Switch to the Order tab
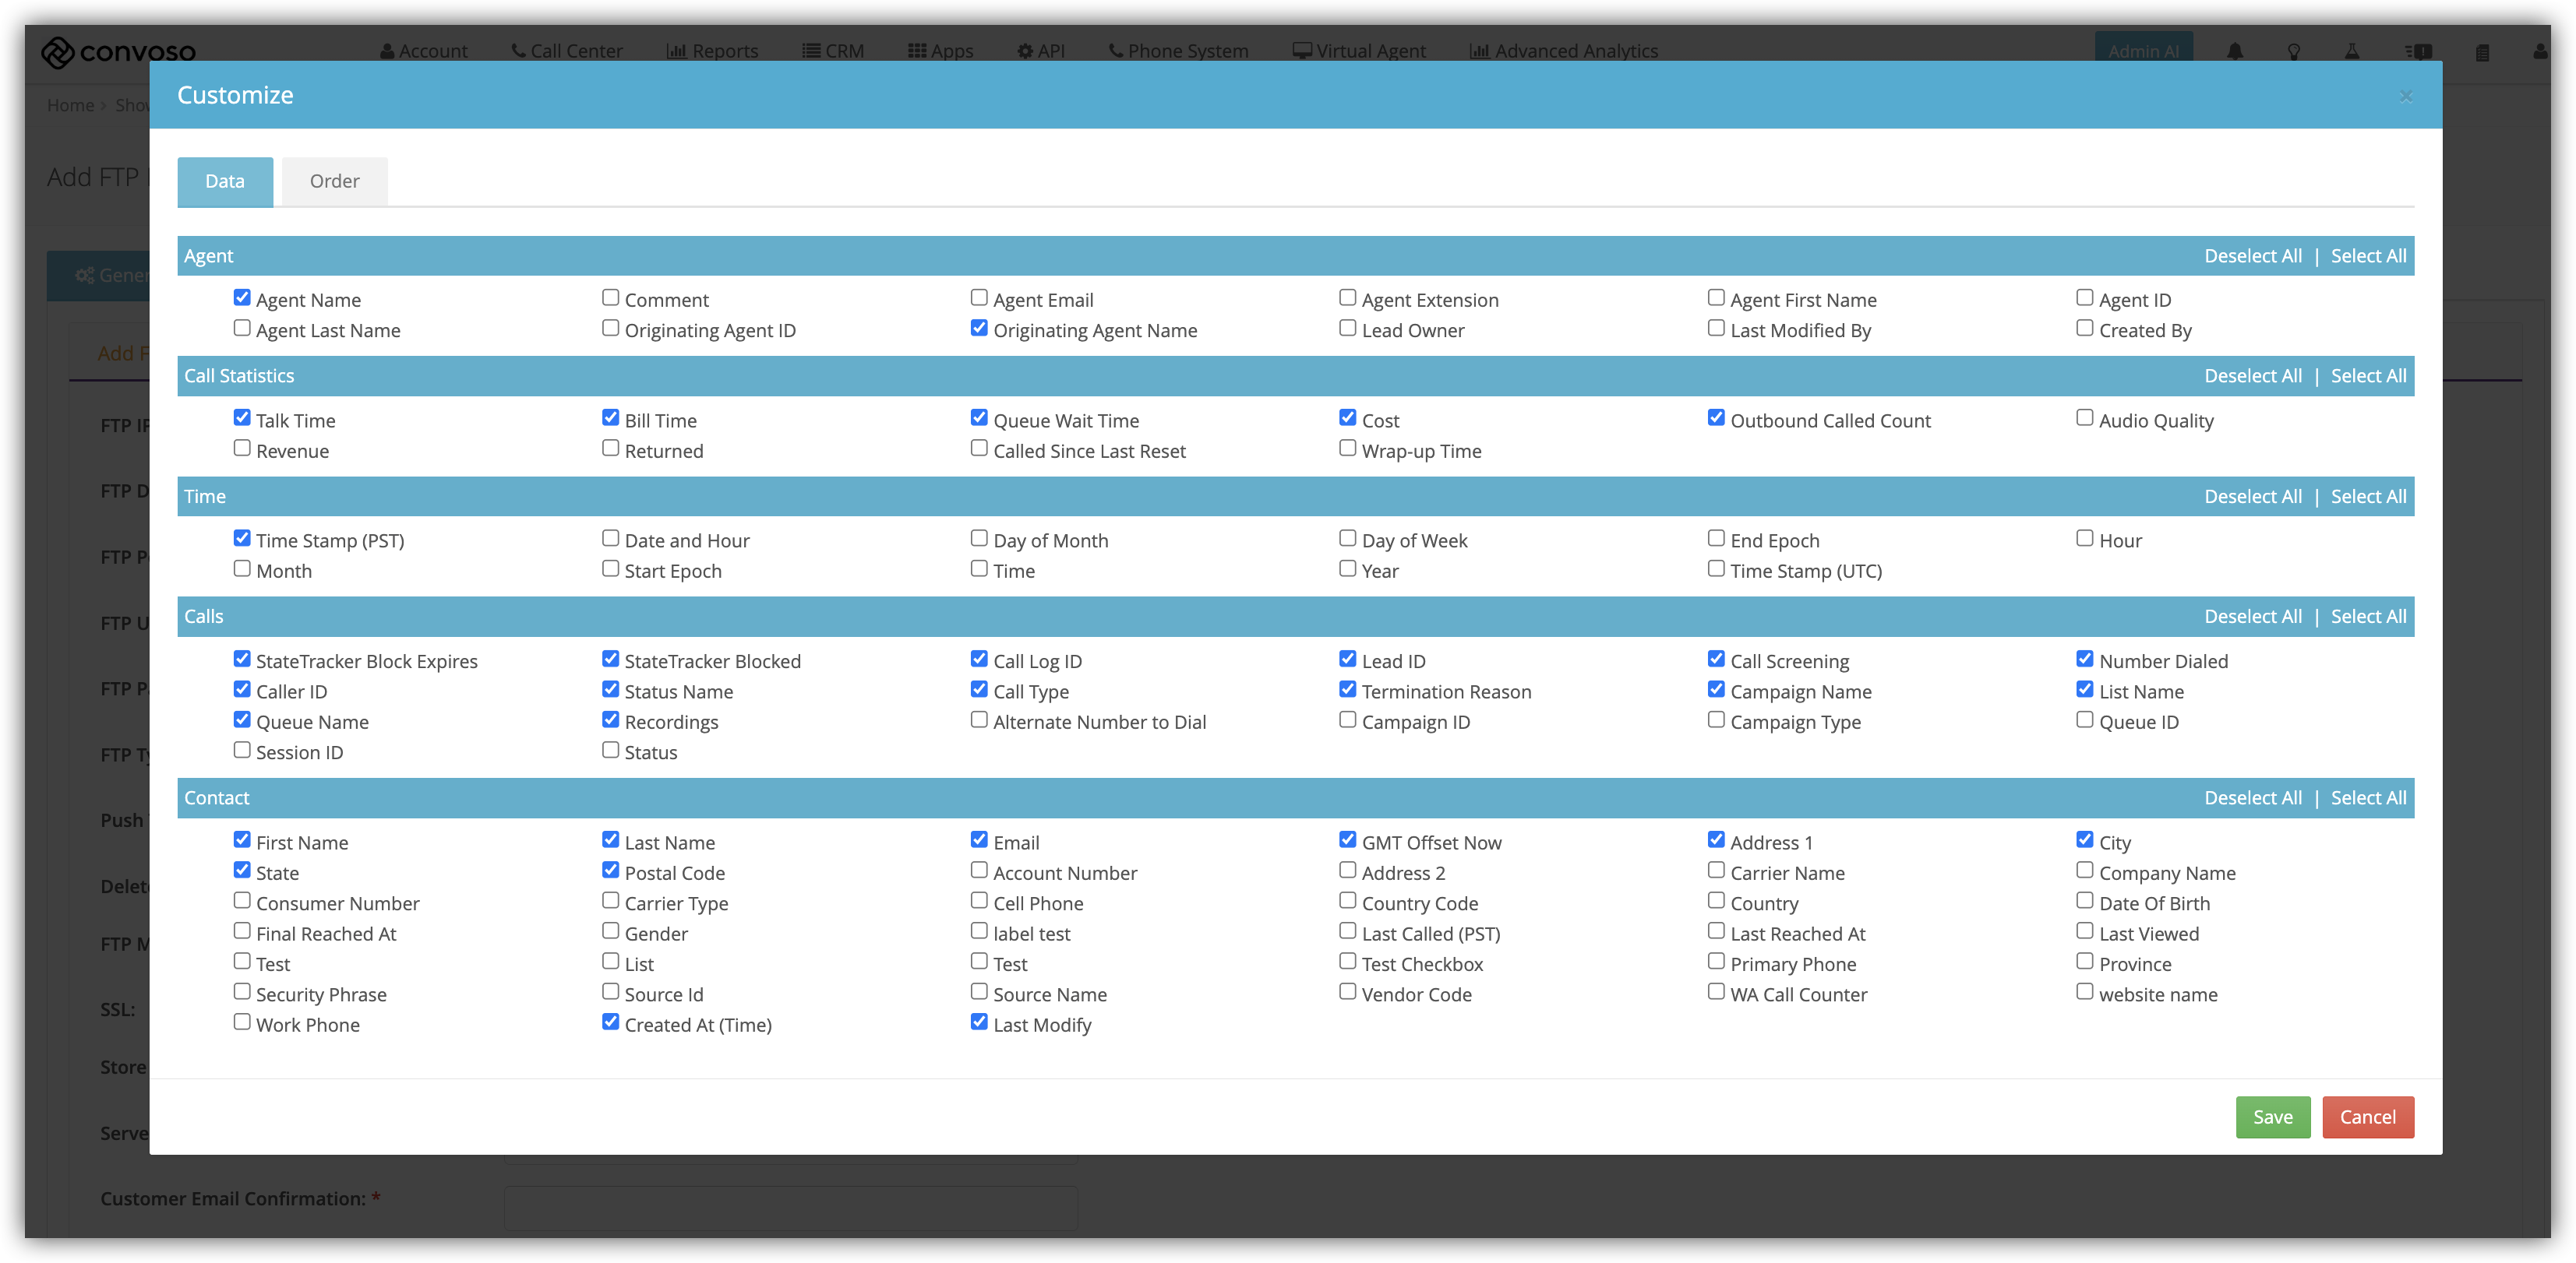The image size is (2576, 1263). pyautogui.click(x=334, y=181)
